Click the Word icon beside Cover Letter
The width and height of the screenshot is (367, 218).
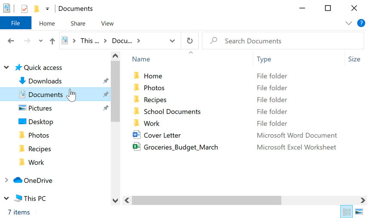click(x=136, y=135)
